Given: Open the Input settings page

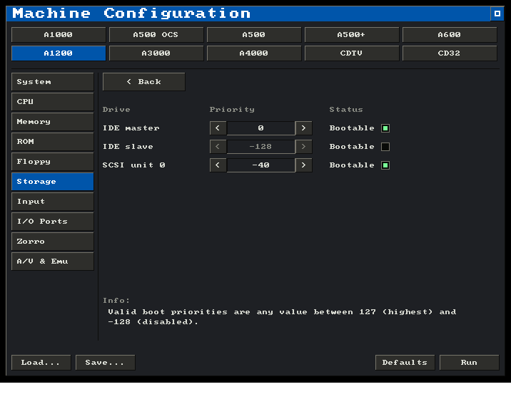Looking at the screenshot, I should (53, 202).
